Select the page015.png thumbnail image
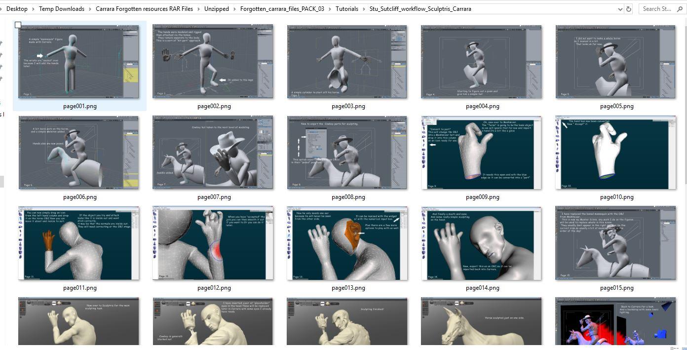The image size is (687, 350). [x=616, y=243]
